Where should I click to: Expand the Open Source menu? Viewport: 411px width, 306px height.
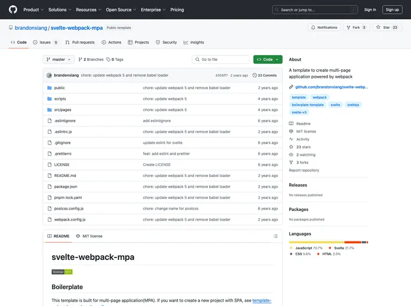point(121,10)
